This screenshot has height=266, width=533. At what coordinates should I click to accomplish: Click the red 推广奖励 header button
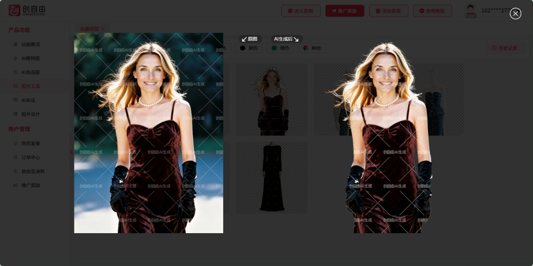345,11
